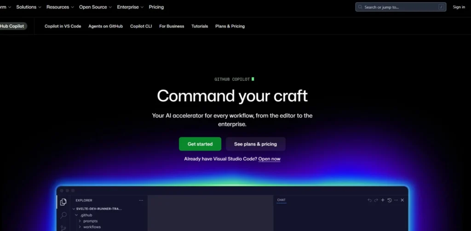Open chat history clock icon
The width and height of the screenshot is (471, 231).
point(390,200)
